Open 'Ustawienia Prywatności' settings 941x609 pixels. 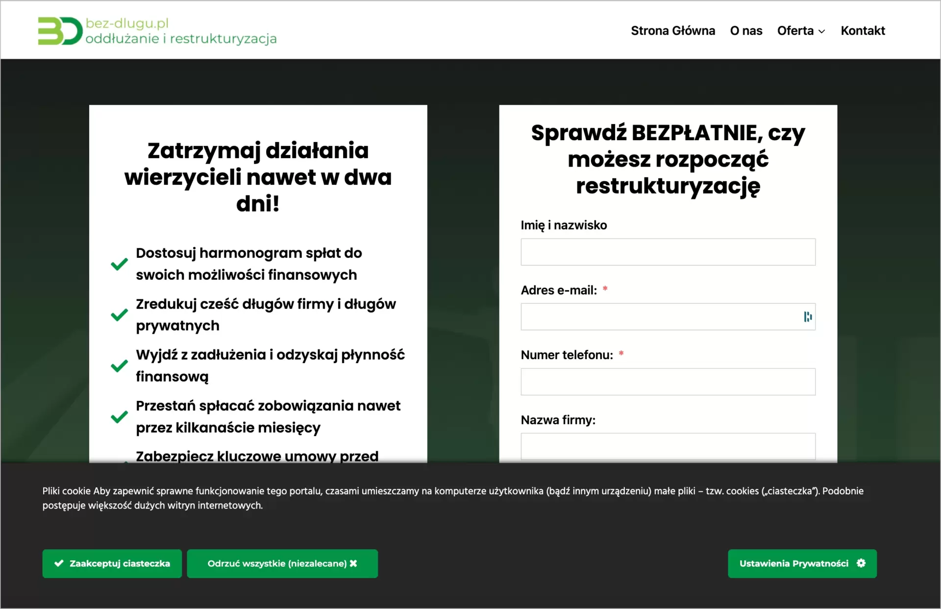(x=802, y=563)
